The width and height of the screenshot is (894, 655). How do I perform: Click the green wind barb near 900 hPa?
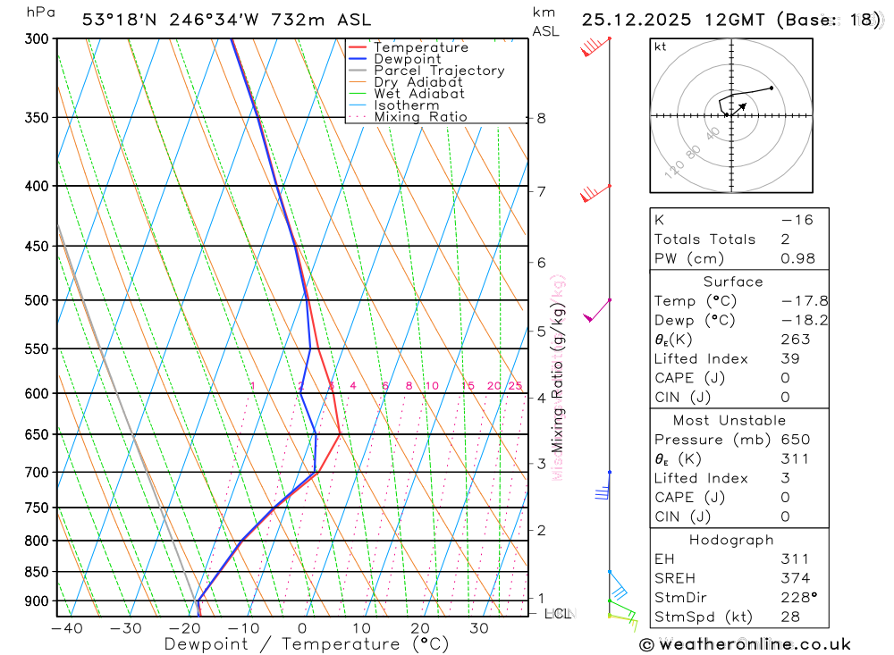point(622,610)
